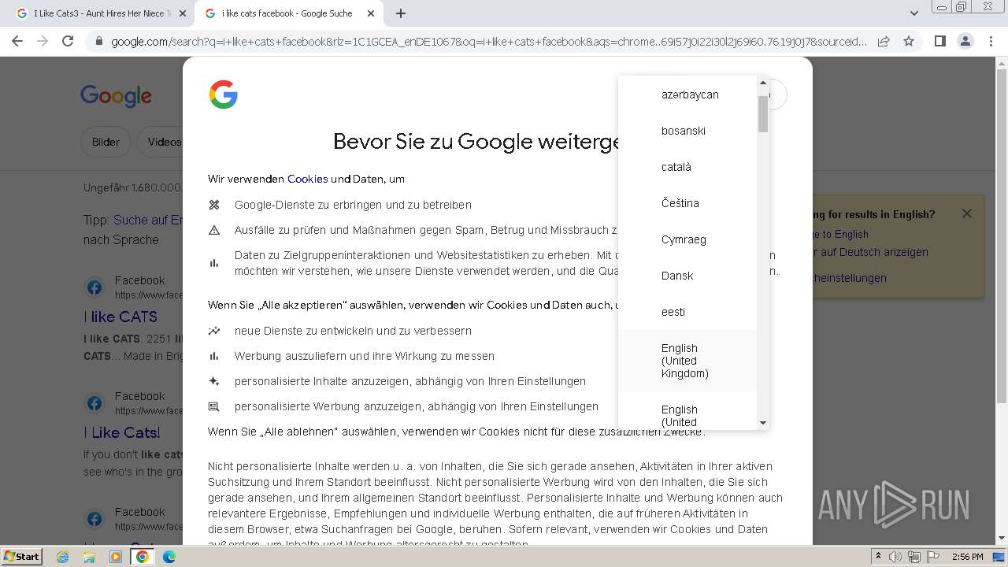Image resolution: width=1008 pixels, height=567 pixels.
Task: Close the 'i like cats facebook' tab
Action: [x=371, y=13]
